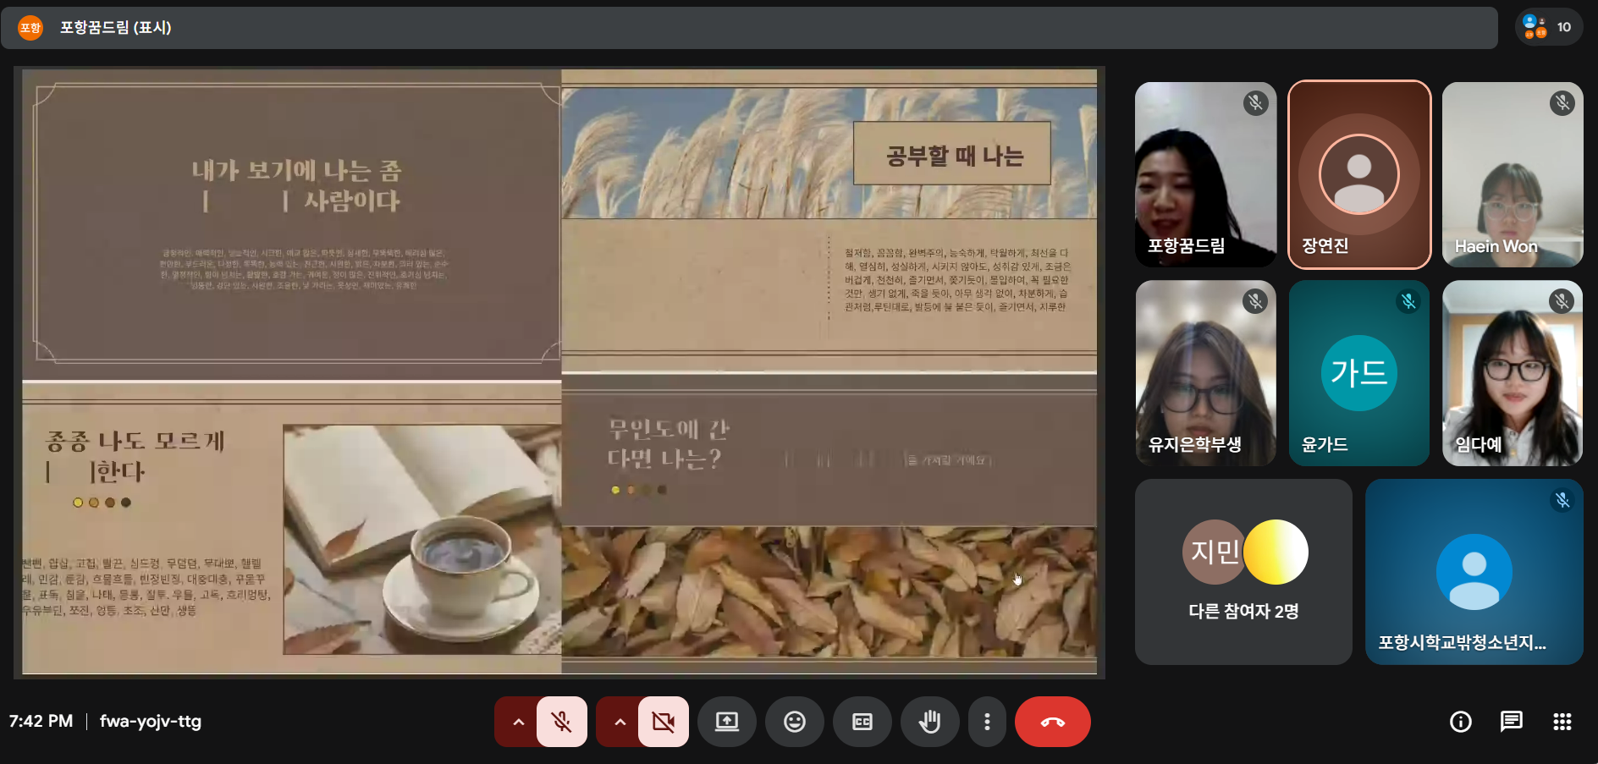The height and width of the screenshot is (764, 1598).
Task: Open the 다른 참여자 2명 tile
Action: [1243, 572]
